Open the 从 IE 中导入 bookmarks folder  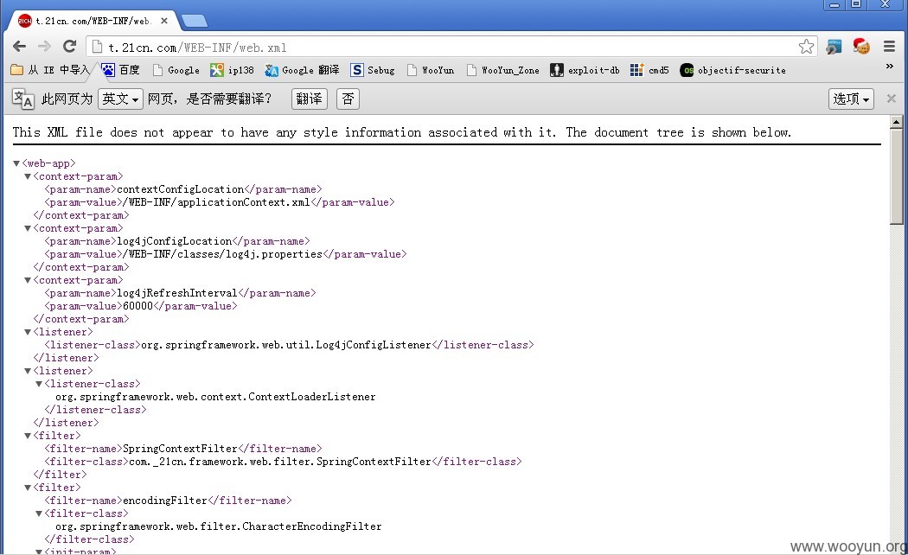50,70
